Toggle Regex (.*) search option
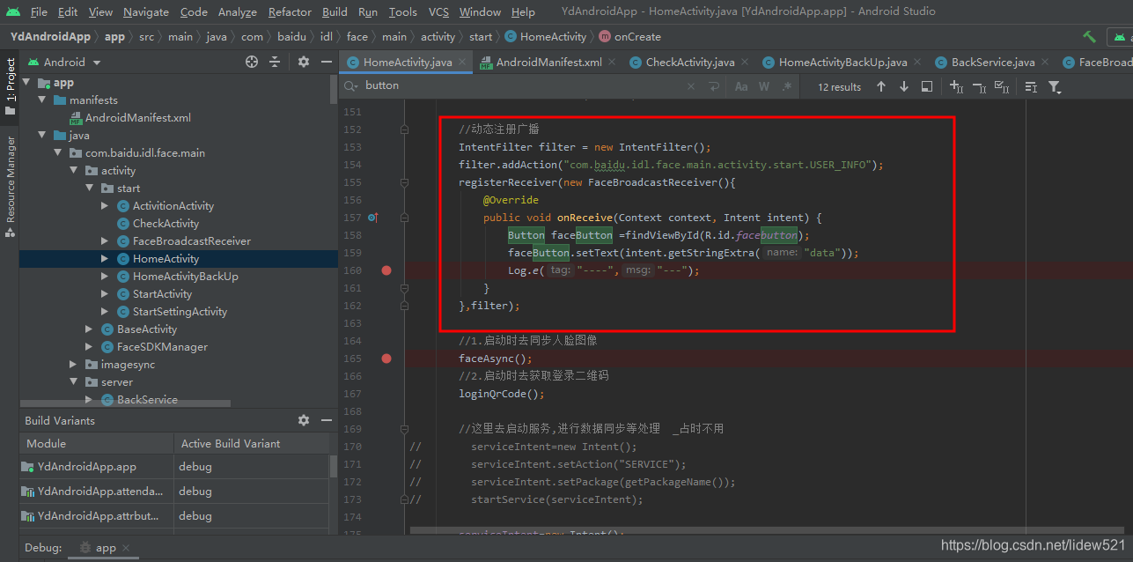The height and width of the screenshot is (562, 1133). (787, 86)
